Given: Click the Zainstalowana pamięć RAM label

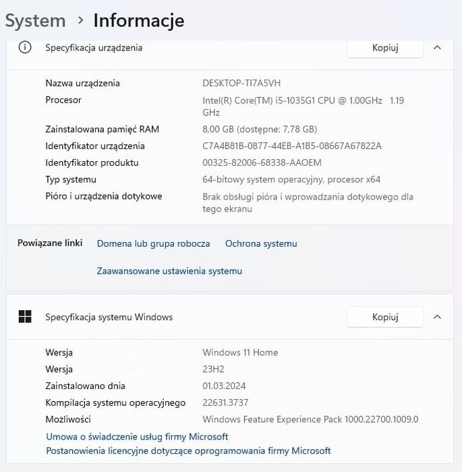Looking at the screenshot, I should [x=102, y=129].
